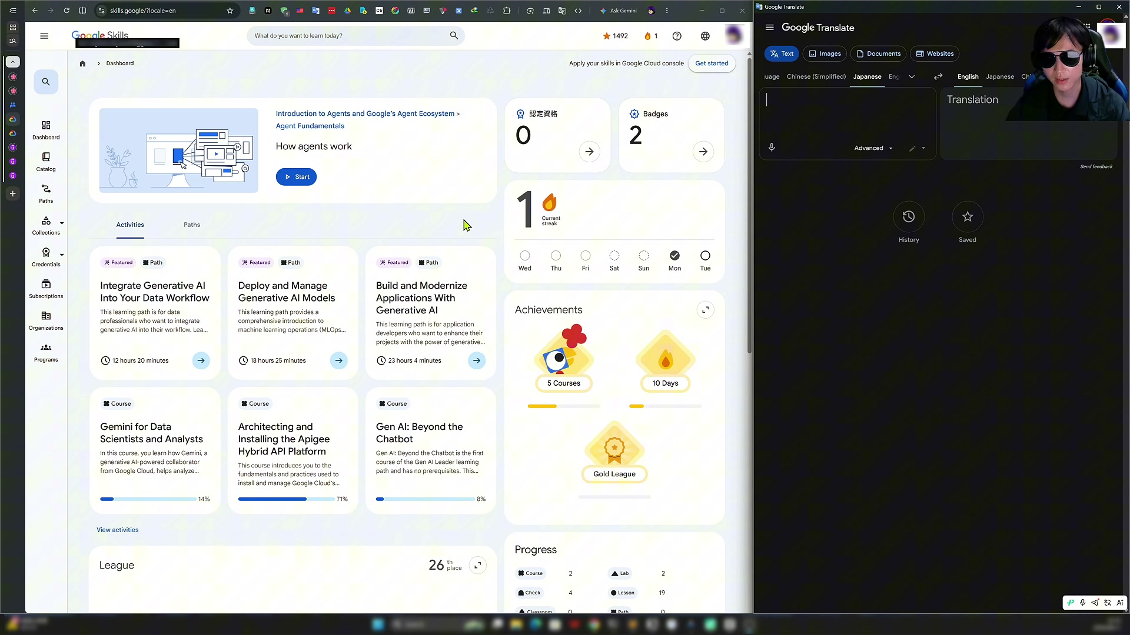Open the help question mark icon
1130x635 pixels.
[677, 36]
